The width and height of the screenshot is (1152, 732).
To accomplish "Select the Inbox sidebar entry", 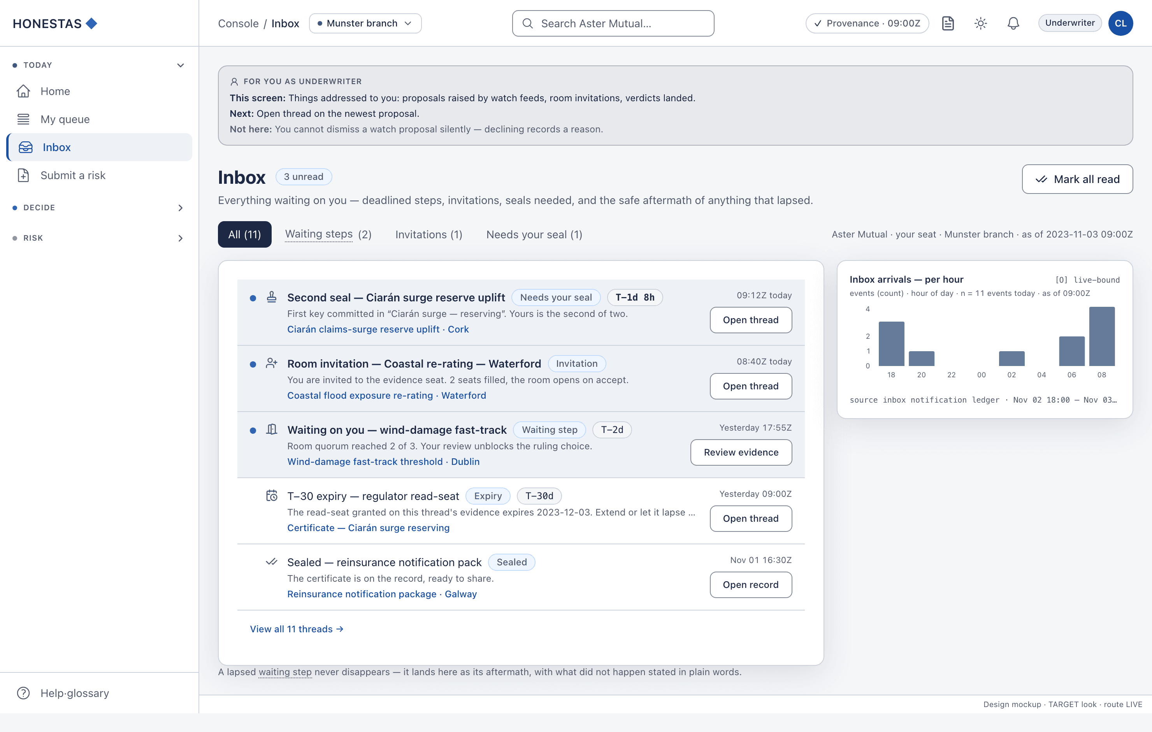I will click(x=99, y=147).
